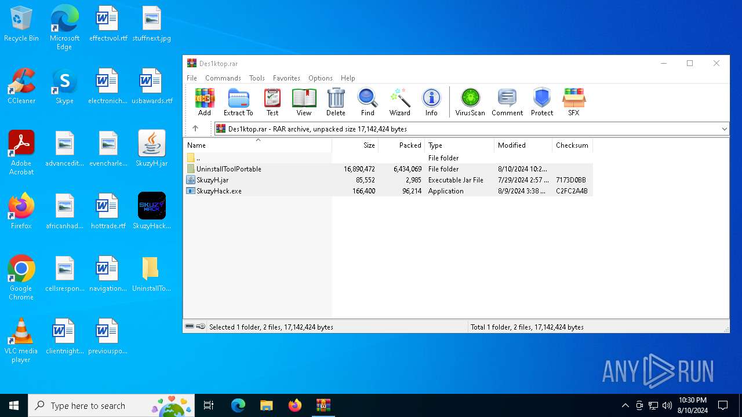742x417 pixels.
Task: Open Task View on taskbar
Action: 209,405
